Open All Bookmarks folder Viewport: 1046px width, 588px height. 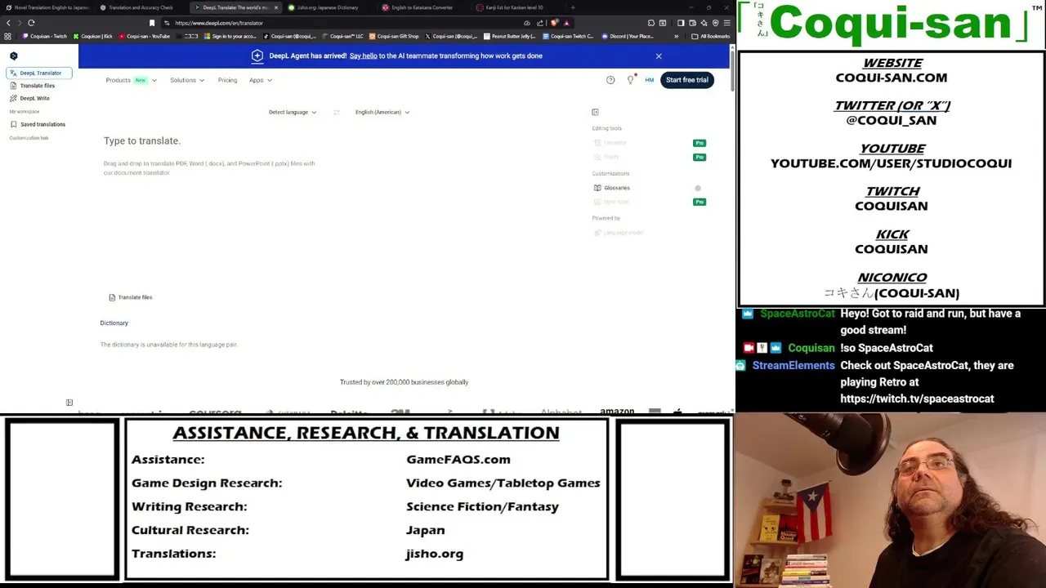coord(710,36)
